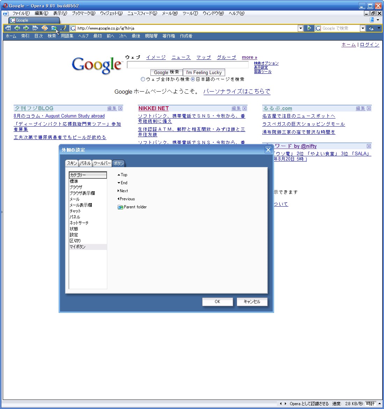Click the orange Reload icon
The width and height of the screenshot is (384, 409).
coord(45,28)
